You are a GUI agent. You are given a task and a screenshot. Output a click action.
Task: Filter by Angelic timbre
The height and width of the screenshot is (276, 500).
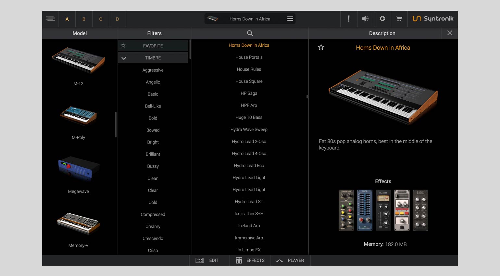click(153, 82)
